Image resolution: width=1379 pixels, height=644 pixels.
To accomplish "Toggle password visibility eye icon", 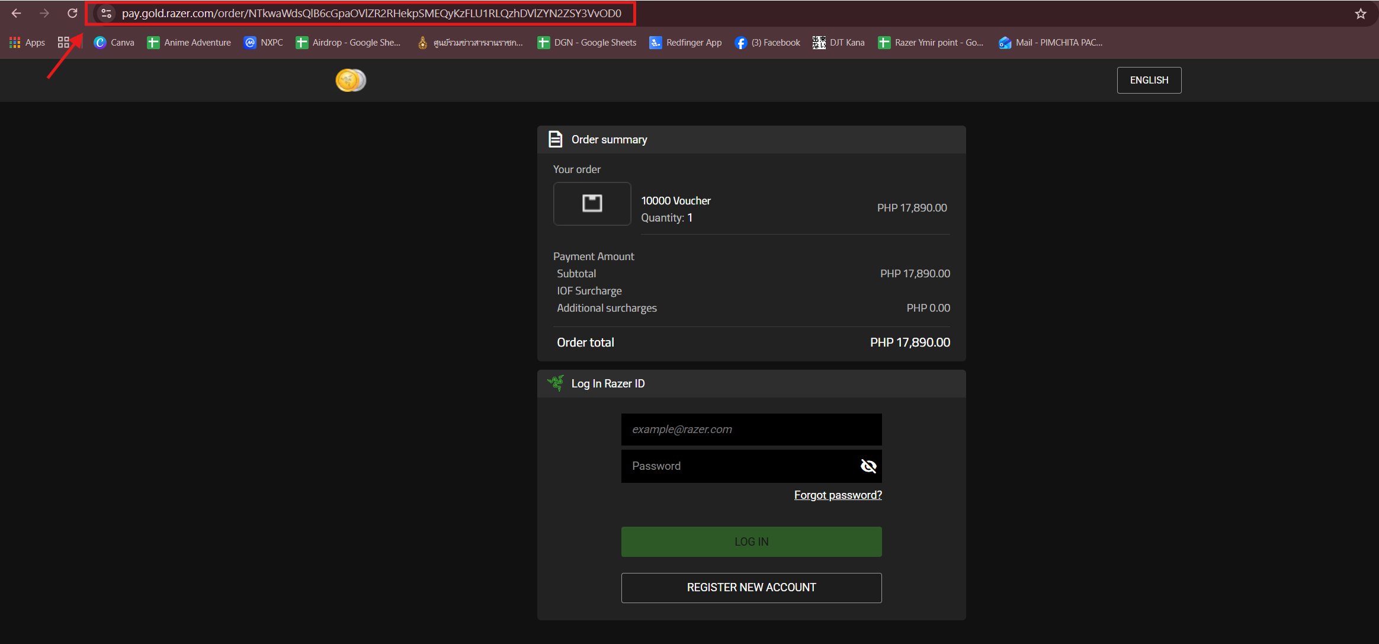I will 868,466.
